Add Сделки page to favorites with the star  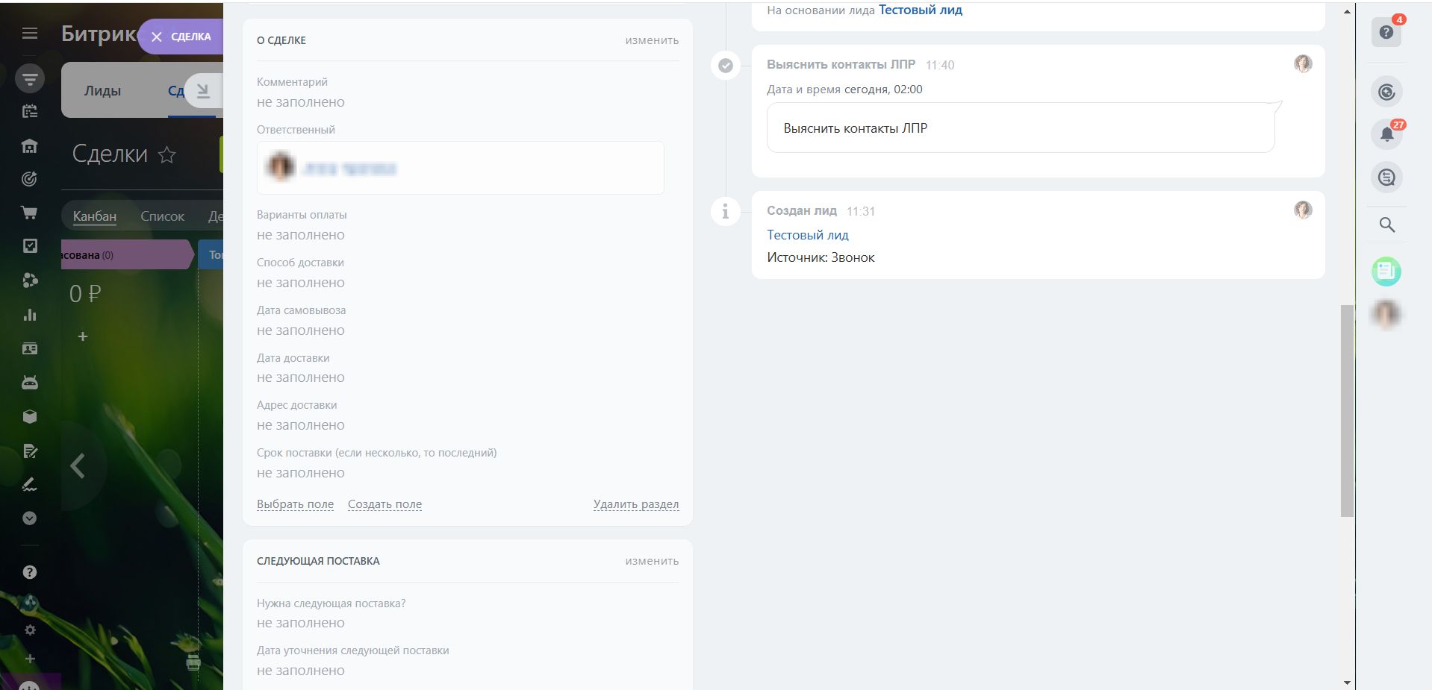(167, 154)
